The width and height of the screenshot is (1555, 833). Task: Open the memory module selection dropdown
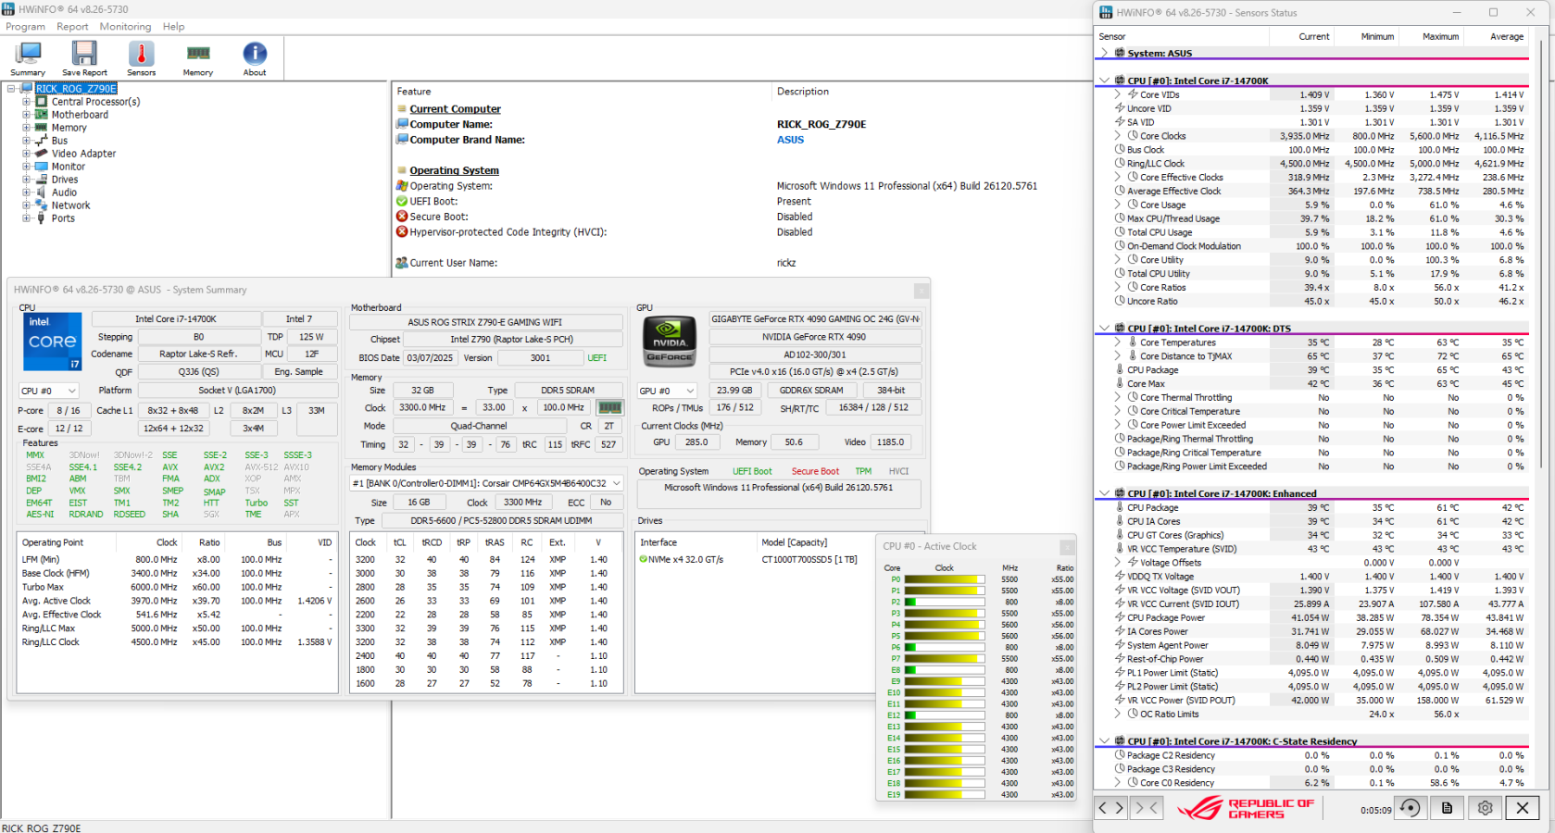click(486, 483)
